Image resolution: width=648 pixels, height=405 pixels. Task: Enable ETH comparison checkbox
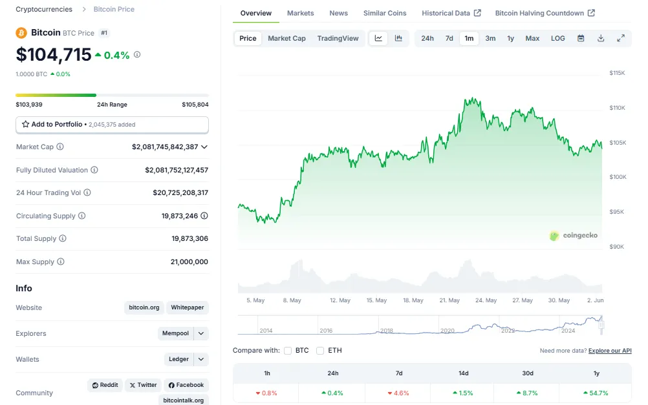tap(320, 351)
